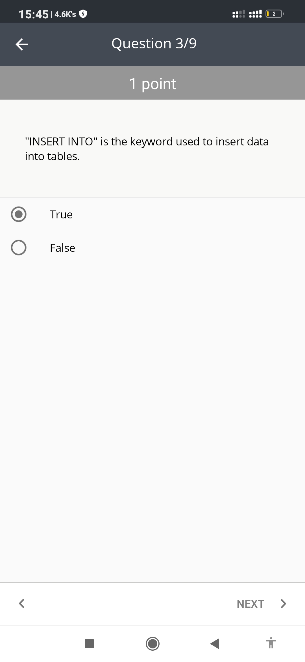Tap the shield lightning status icon
Image resolution: width=305 pixels, height=662 pixels.
(83, 14)
